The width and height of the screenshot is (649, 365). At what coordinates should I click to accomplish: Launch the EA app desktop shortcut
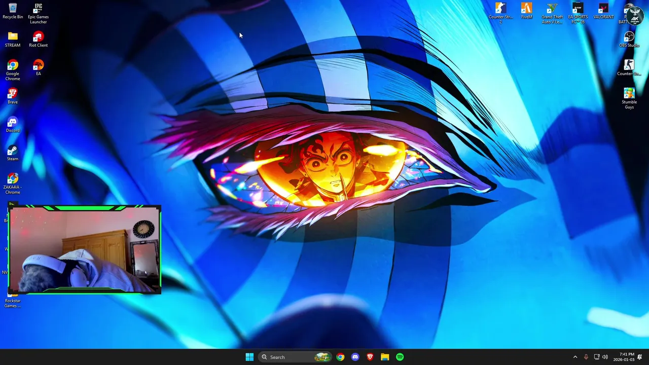coord(38,67)
